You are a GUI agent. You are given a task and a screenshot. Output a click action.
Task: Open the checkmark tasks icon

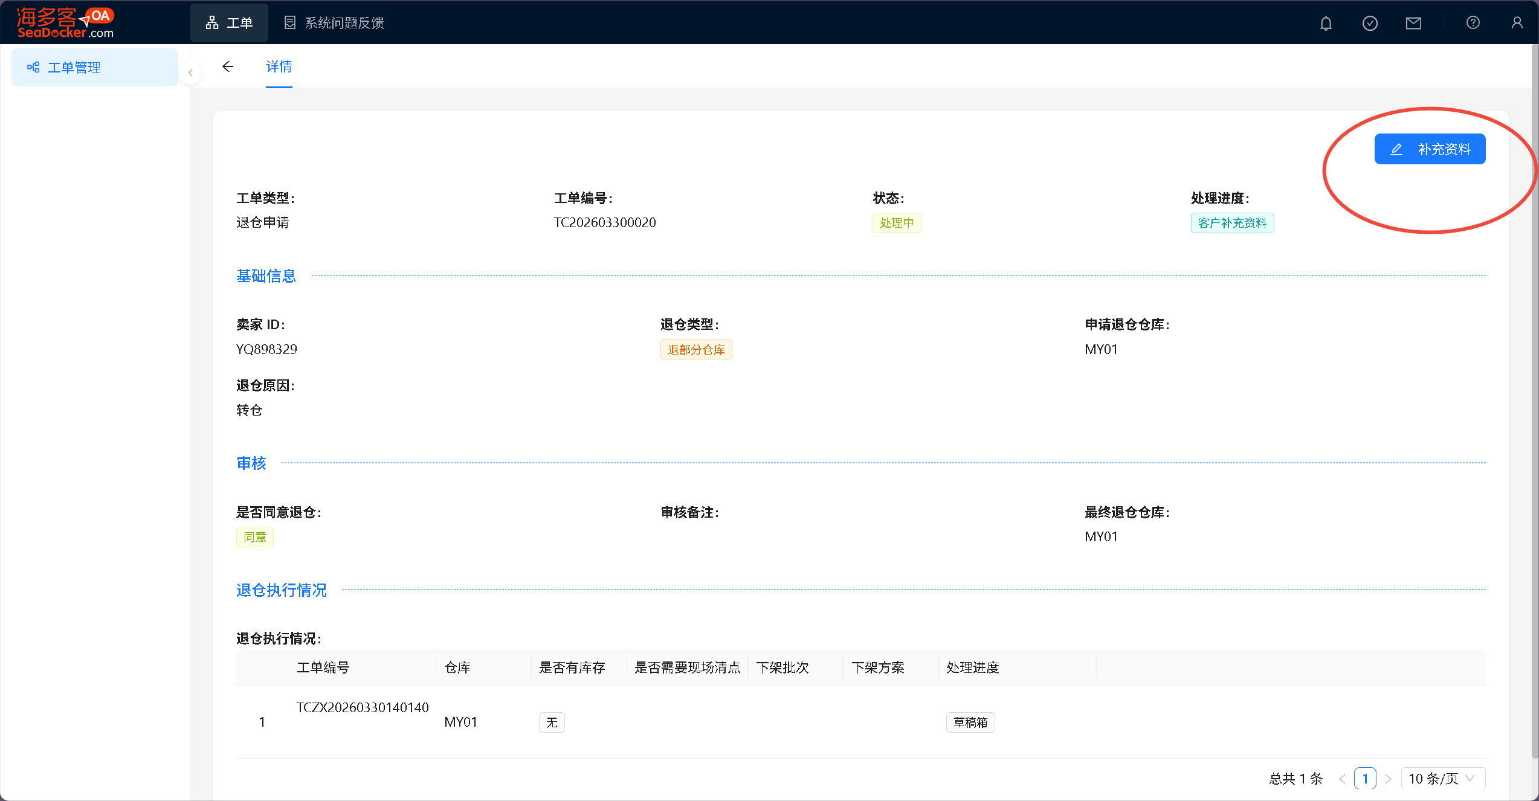(1370, 23)
